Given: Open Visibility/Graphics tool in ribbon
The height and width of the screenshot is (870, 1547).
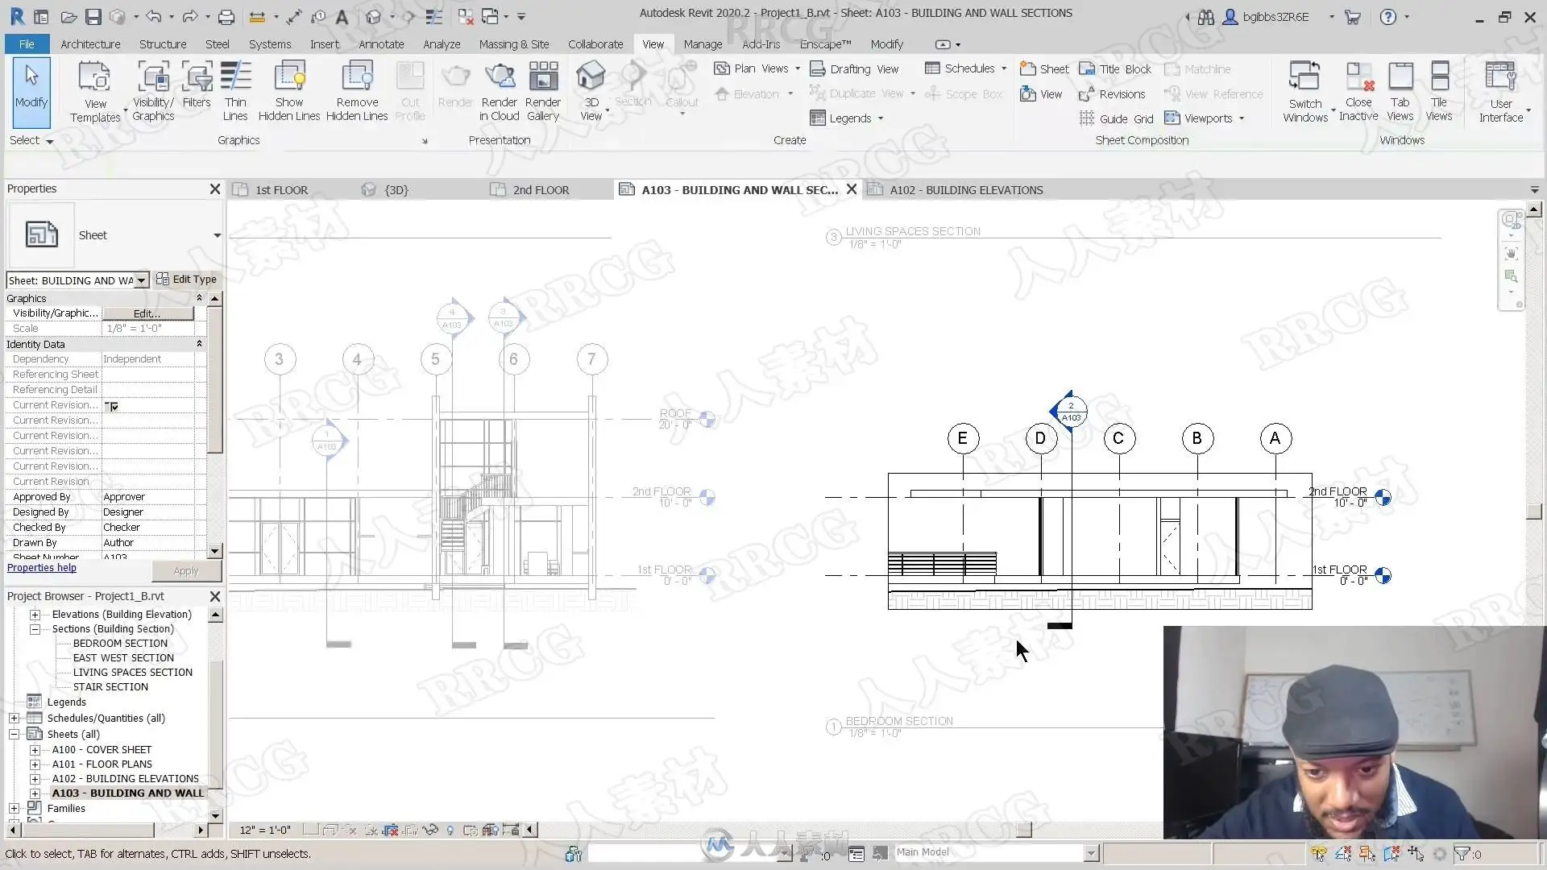Looking at the screenshot, I should point(153,92).
